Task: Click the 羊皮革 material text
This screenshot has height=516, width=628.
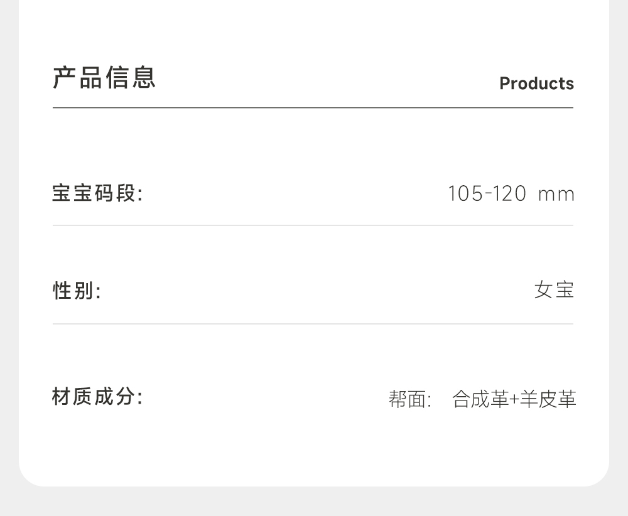Action: coord(548,399)
